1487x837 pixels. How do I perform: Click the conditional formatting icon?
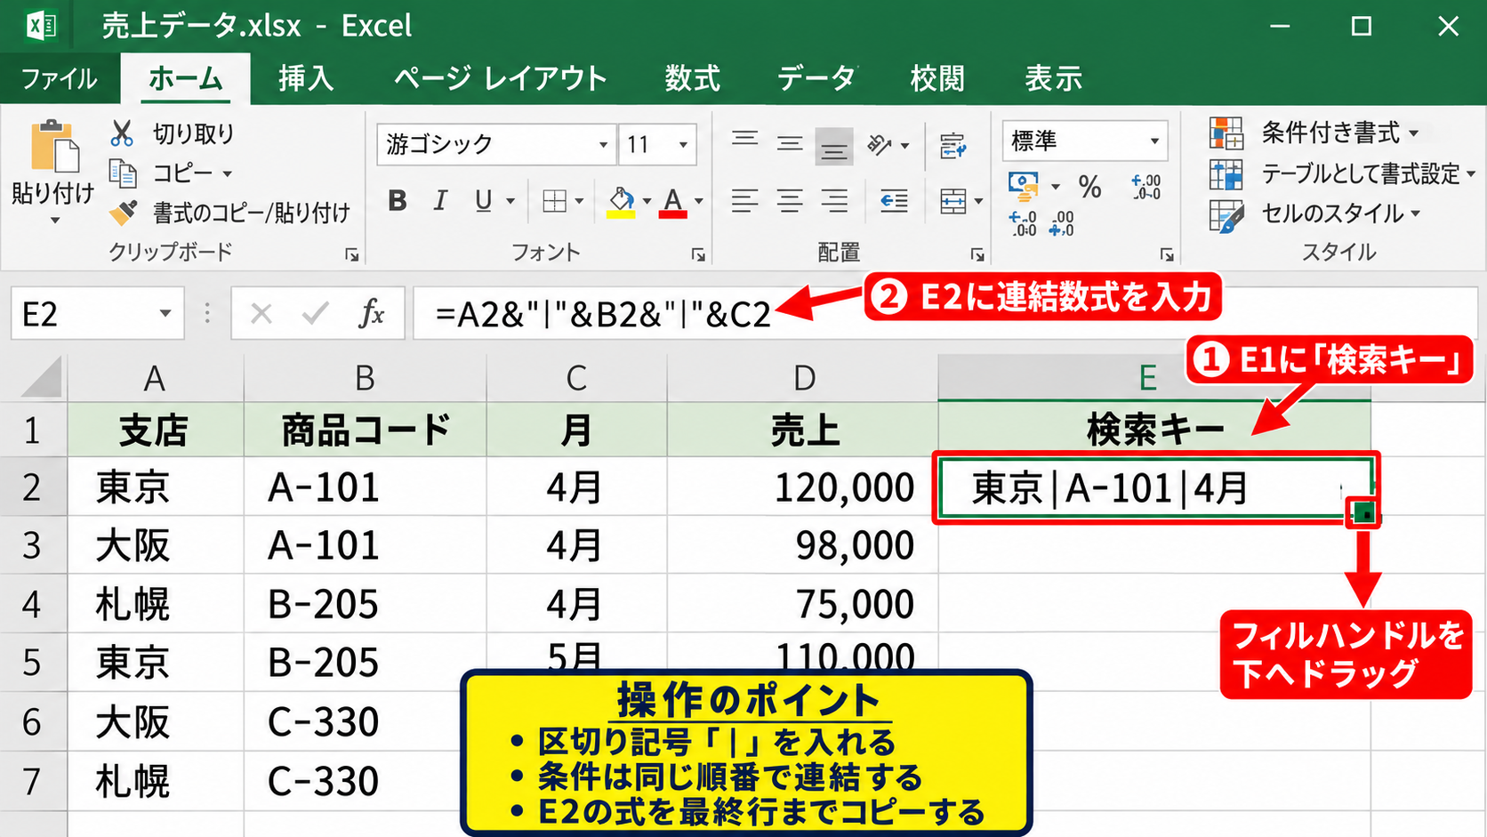click(1226, 133)
